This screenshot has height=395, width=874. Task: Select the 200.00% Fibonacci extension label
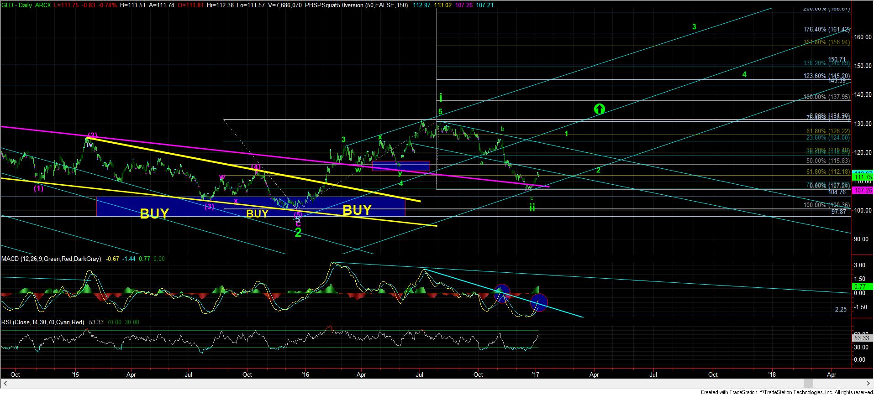click(x=827, y=9)
